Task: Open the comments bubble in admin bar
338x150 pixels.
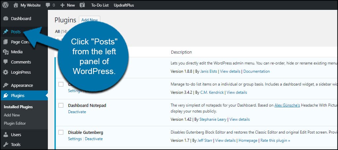Action: [48, 5]
